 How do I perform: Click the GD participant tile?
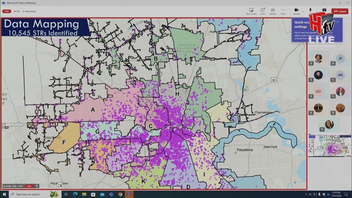pyautogui.click(x=318, y=91)
